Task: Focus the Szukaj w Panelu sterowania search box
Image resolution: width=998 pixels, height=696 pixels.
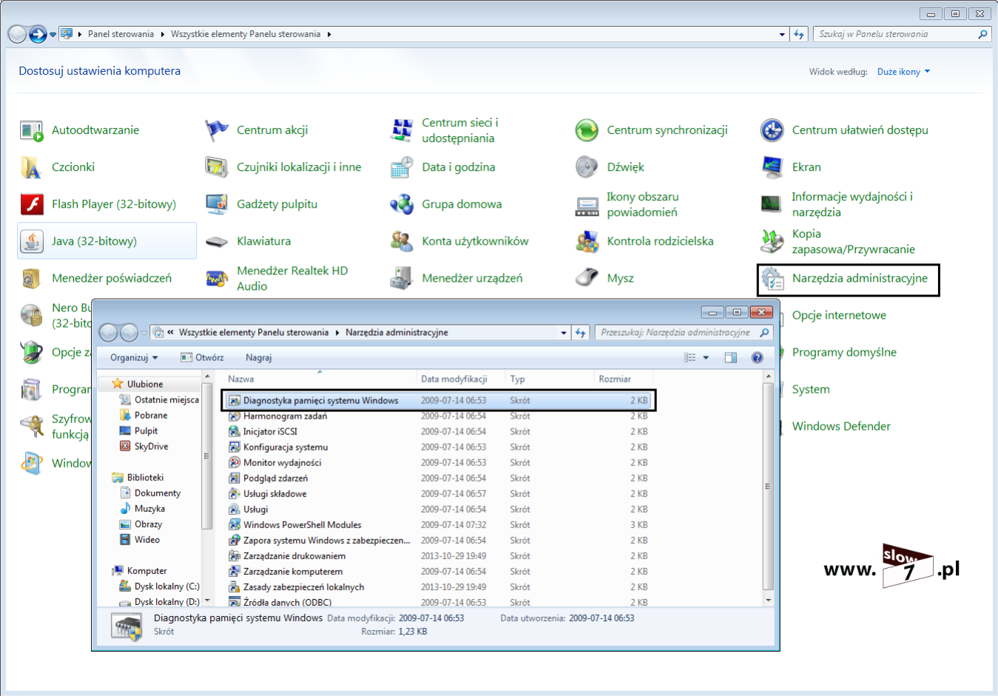Action: [x=902, y=34]
